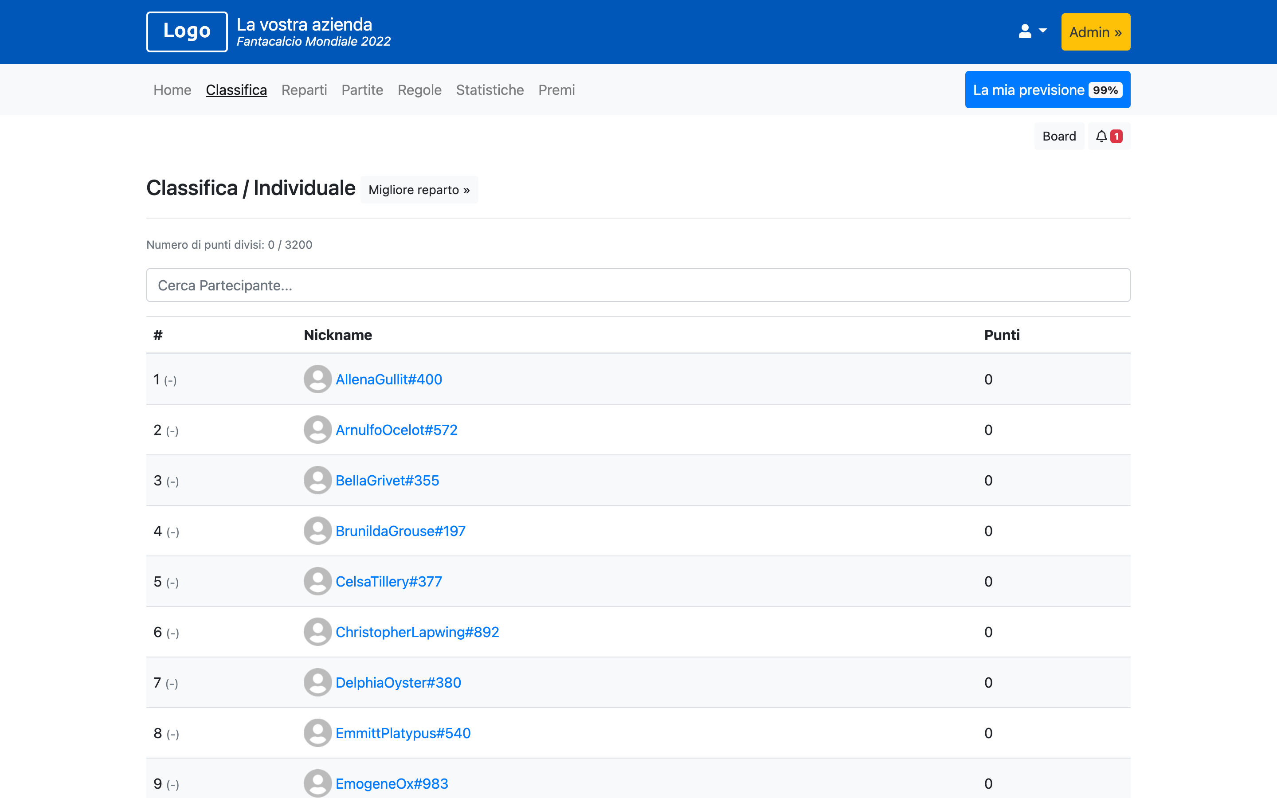Click AllenaGullit#400 avatar icon
Image resolution: width=1277 pixels, height=798 pixels.
click(x=317, y=379)
